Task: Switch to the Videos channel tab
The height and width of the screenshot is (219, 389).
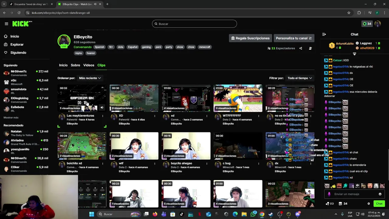Action: 89,65
